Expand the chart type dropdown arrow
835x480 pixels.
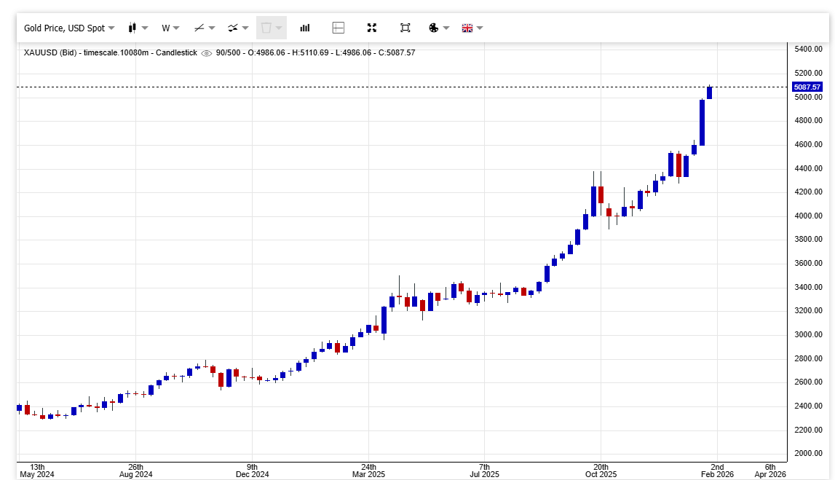(x=145, y=28)
